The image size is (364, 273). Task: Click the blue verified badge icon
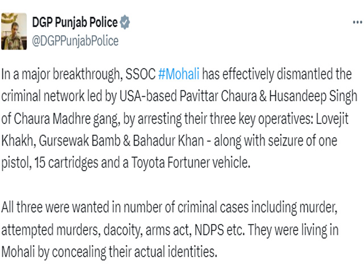(125, 23)
